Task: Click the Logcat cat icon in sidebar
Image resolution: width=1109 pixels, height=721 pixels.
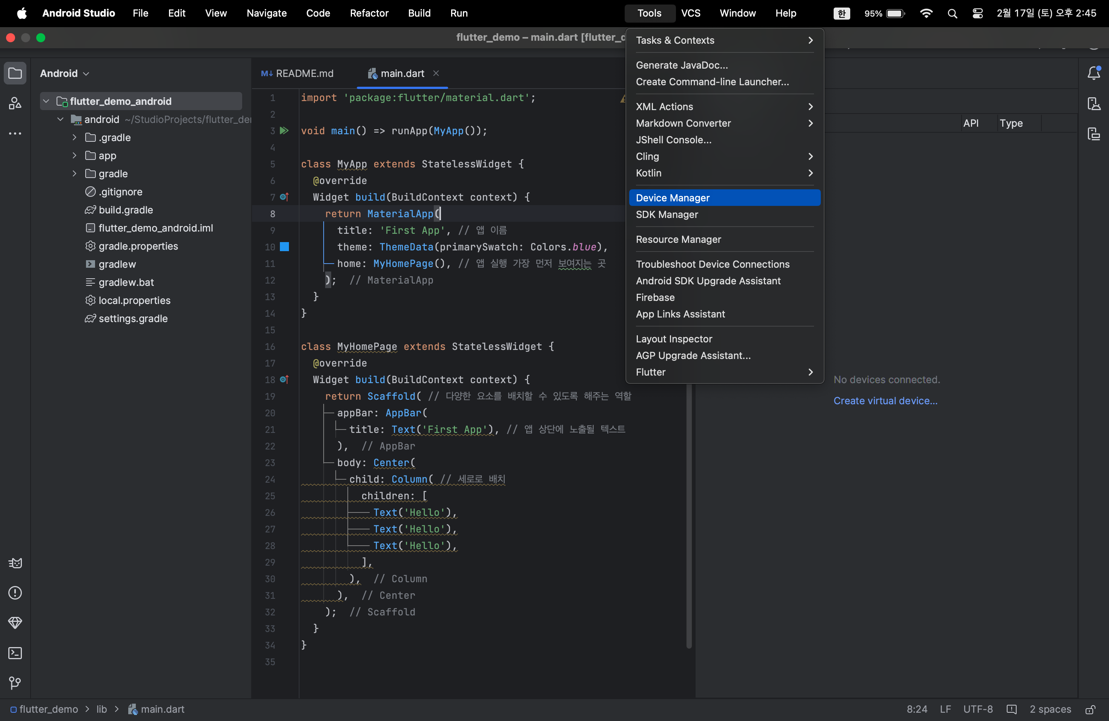Action: pyautogui.click(x=15, y=563)
